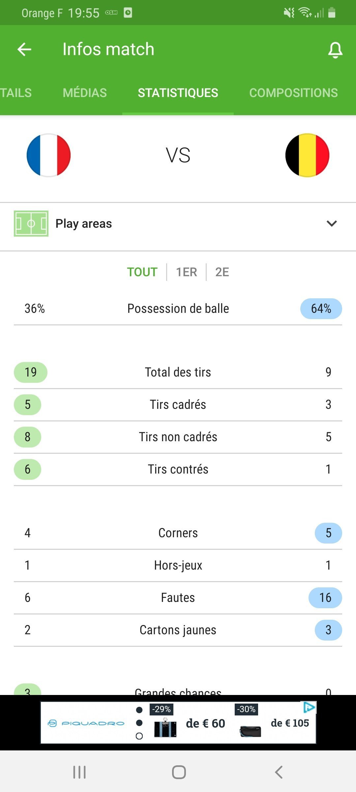Tap the football pitch Play areas icon
Screen dimensions: 356x792
click(x=31, y=223)
